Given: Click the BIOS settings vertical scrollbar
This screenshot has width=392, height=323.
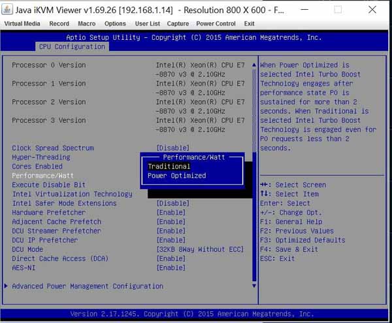Looking at the screenshot, I should point(254,170).
